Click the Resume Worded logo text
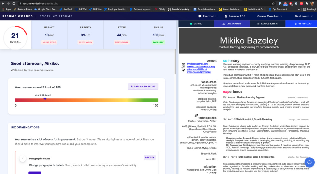317x174 pixels. click(x=17, y=16)
